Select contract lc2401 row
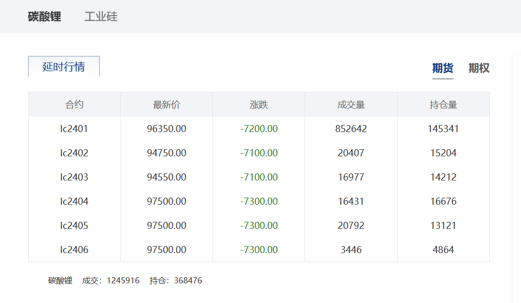The image size is (521, 303). pos(75,129)
